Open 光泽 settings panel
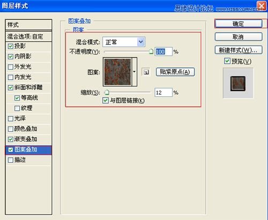The width and height of the screenshot is (268, 220). [x=20, y=118]
